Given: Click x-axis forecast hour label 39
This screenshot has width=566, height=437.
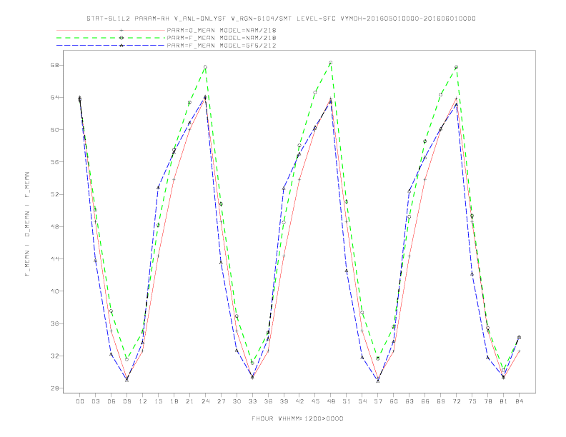Looking at the screenshot, I should tap(284, 401).
